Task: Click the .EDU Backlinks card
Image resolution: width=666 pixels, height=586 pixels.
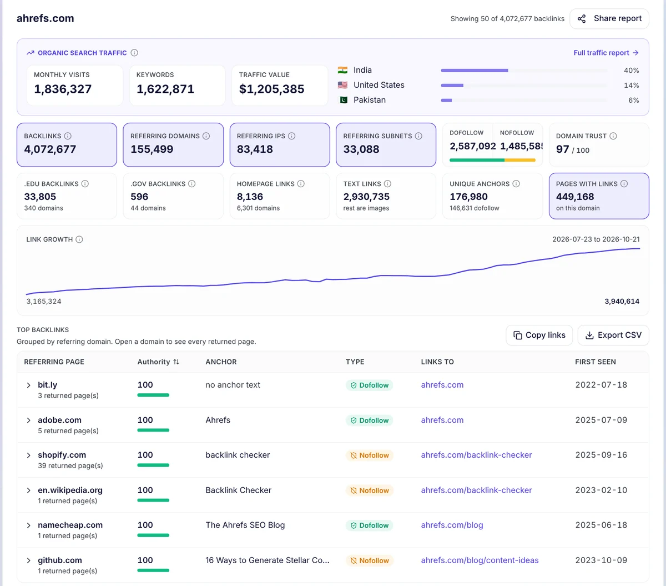Action: 67,196
